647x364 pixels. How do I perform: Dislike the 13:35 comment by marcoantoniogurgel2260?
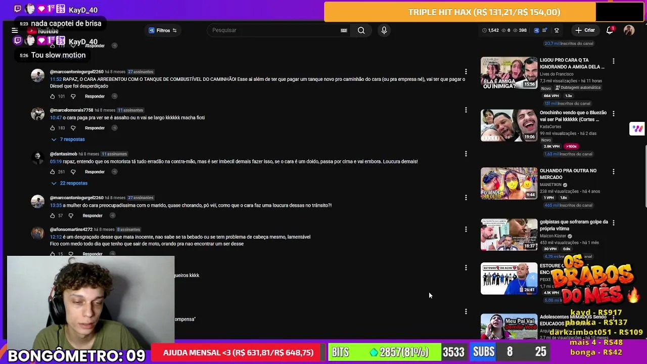(x=71, y=215)
